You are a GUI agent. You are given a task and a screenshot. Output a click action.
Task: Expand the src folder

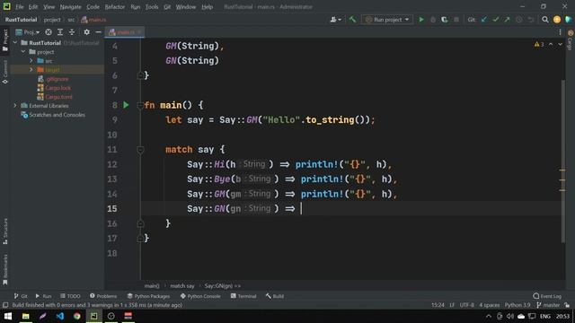31,61
